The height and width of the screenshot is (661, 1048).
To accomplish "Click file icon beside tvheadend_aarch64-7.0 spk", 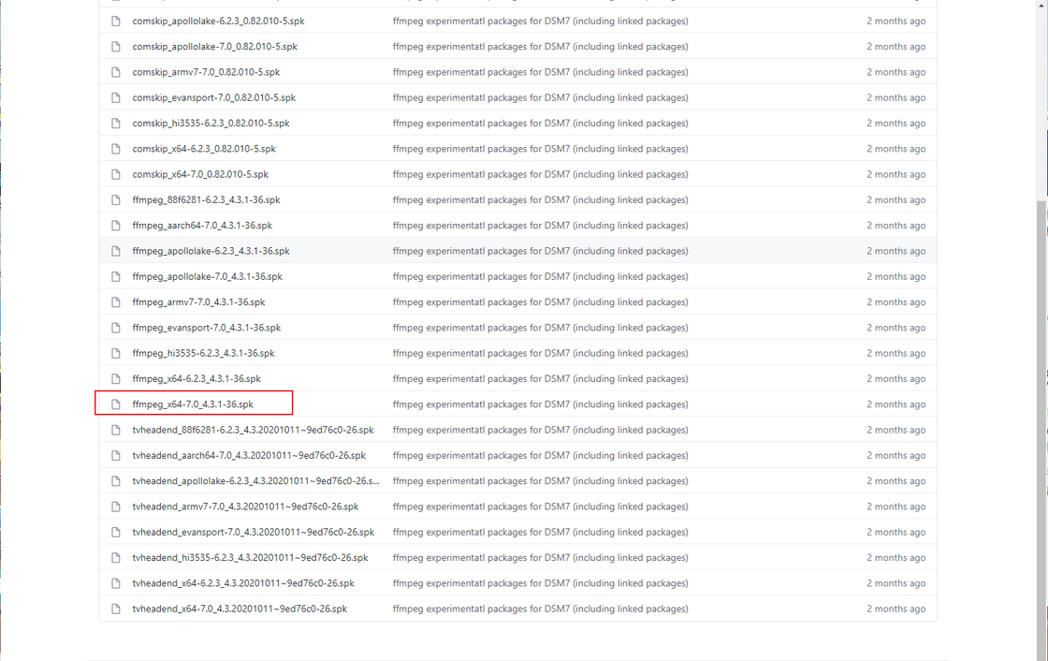I will [116, 456].
